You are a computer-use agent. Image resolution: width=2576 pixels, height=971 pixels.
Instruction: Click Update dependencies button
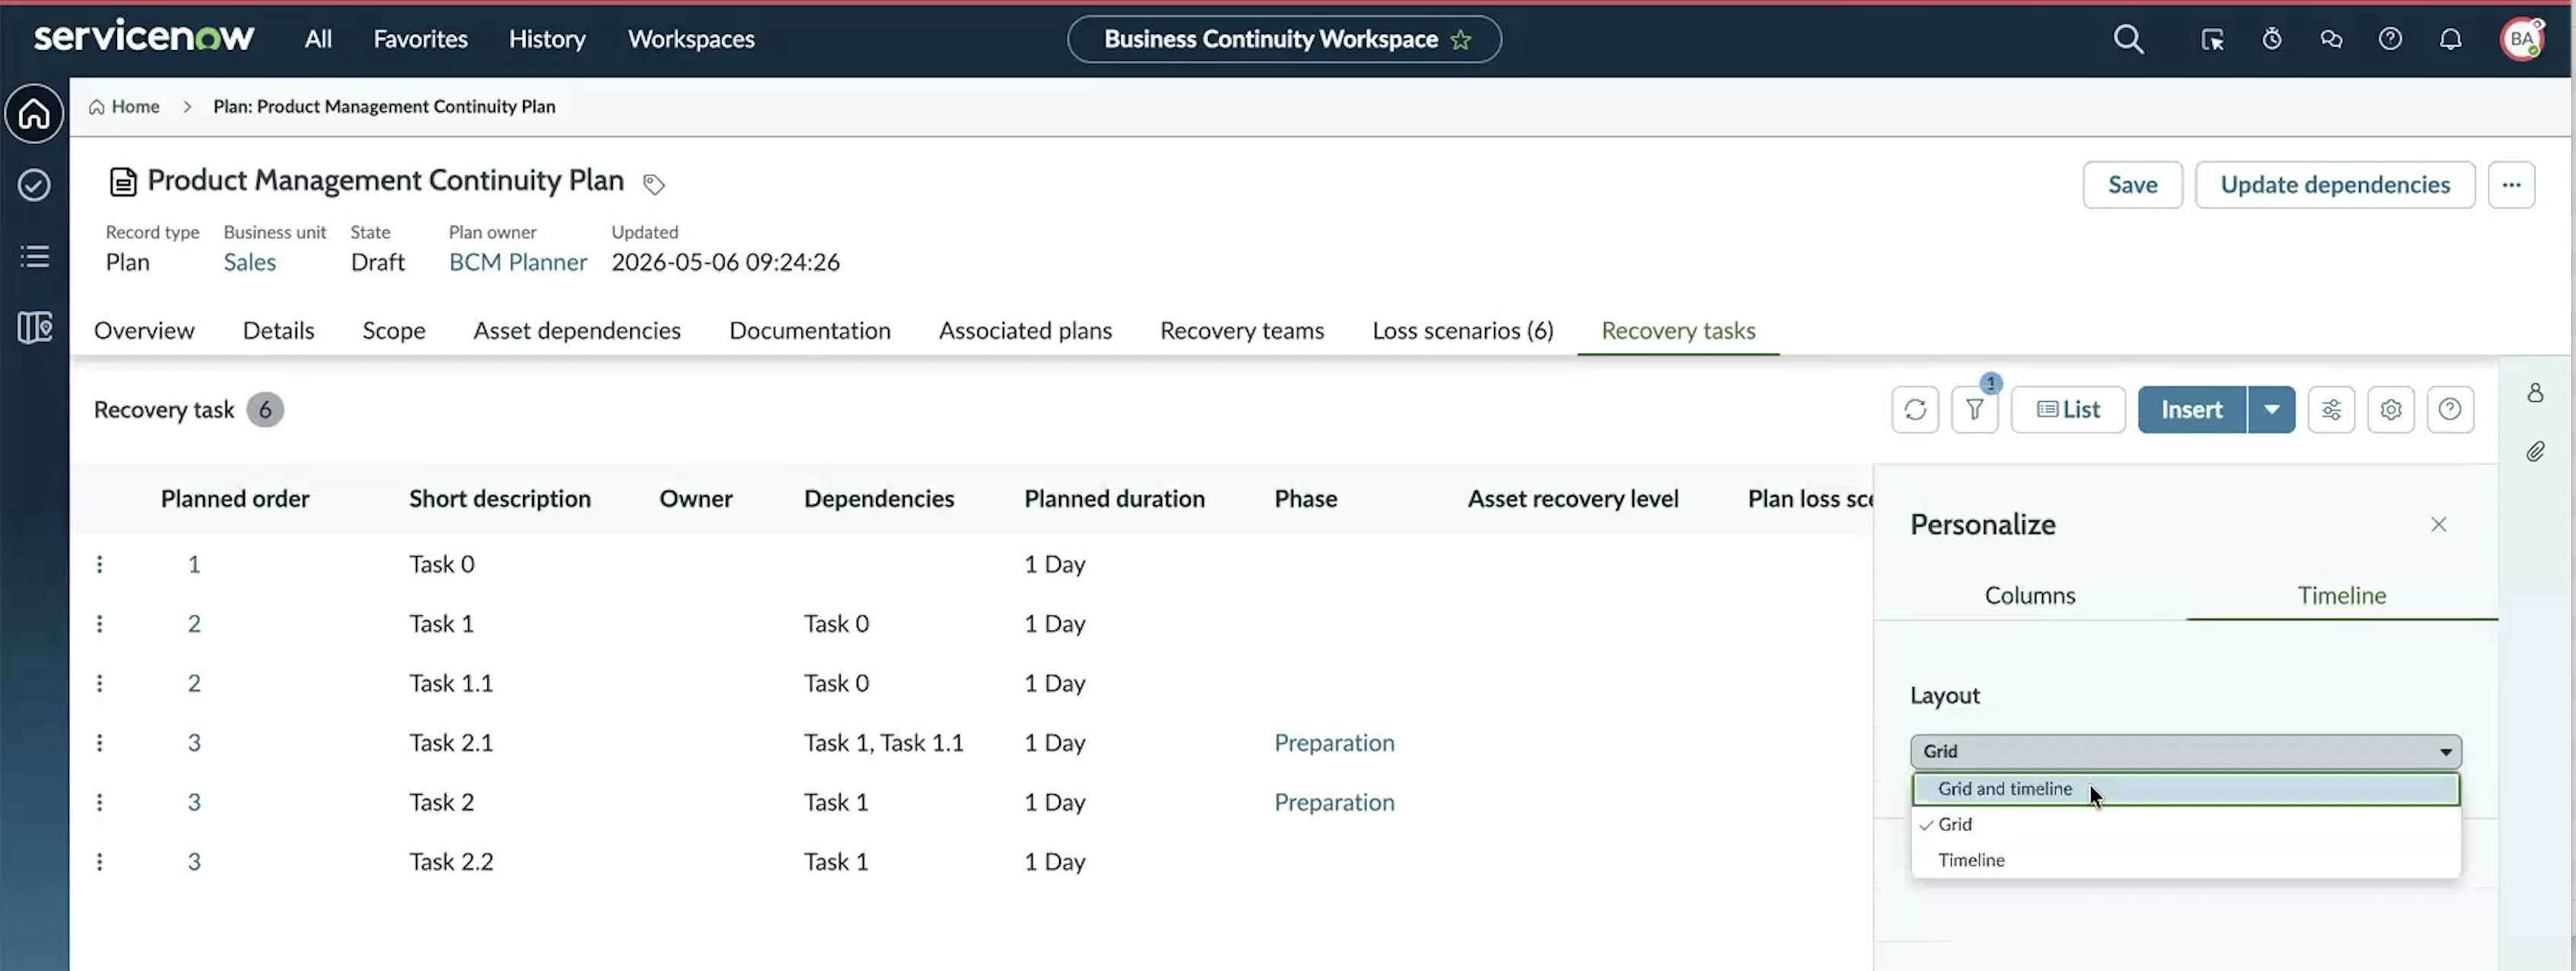click(x=2335, y=185)
